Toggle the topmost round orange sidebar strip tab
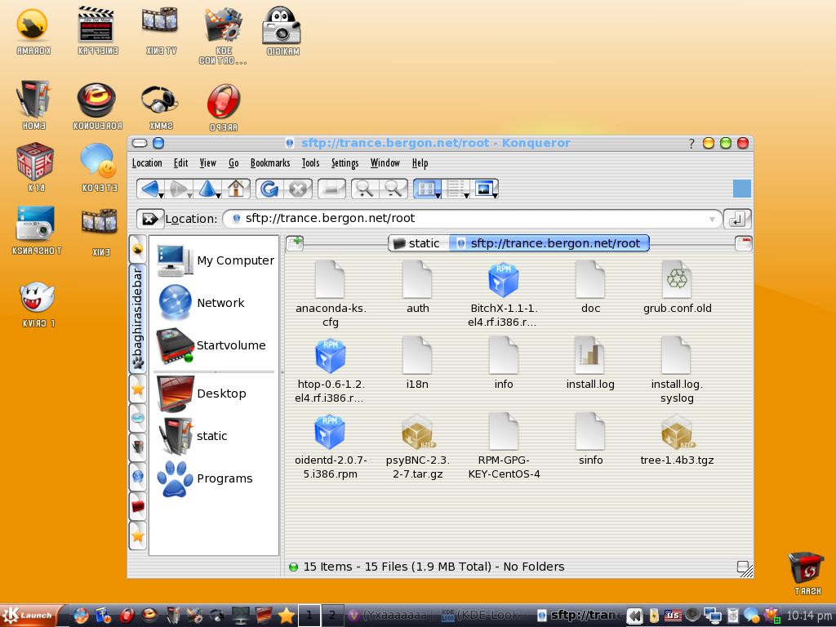836x627 pixels. point(137,250)
